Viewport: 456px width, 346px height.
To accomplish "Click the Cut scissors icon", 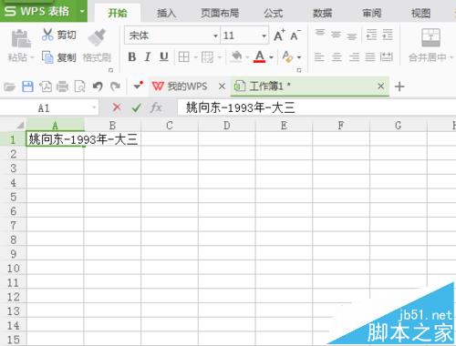I will (x=47, y=35).
